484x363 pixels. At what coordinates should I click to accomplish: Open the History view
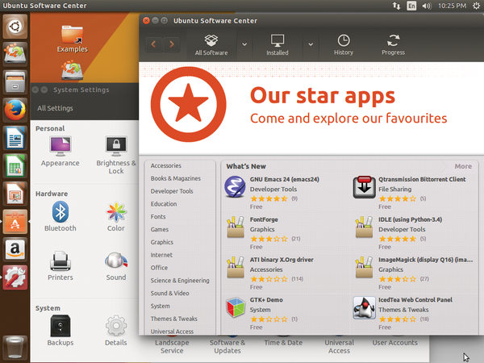click(x=344, y=44)
